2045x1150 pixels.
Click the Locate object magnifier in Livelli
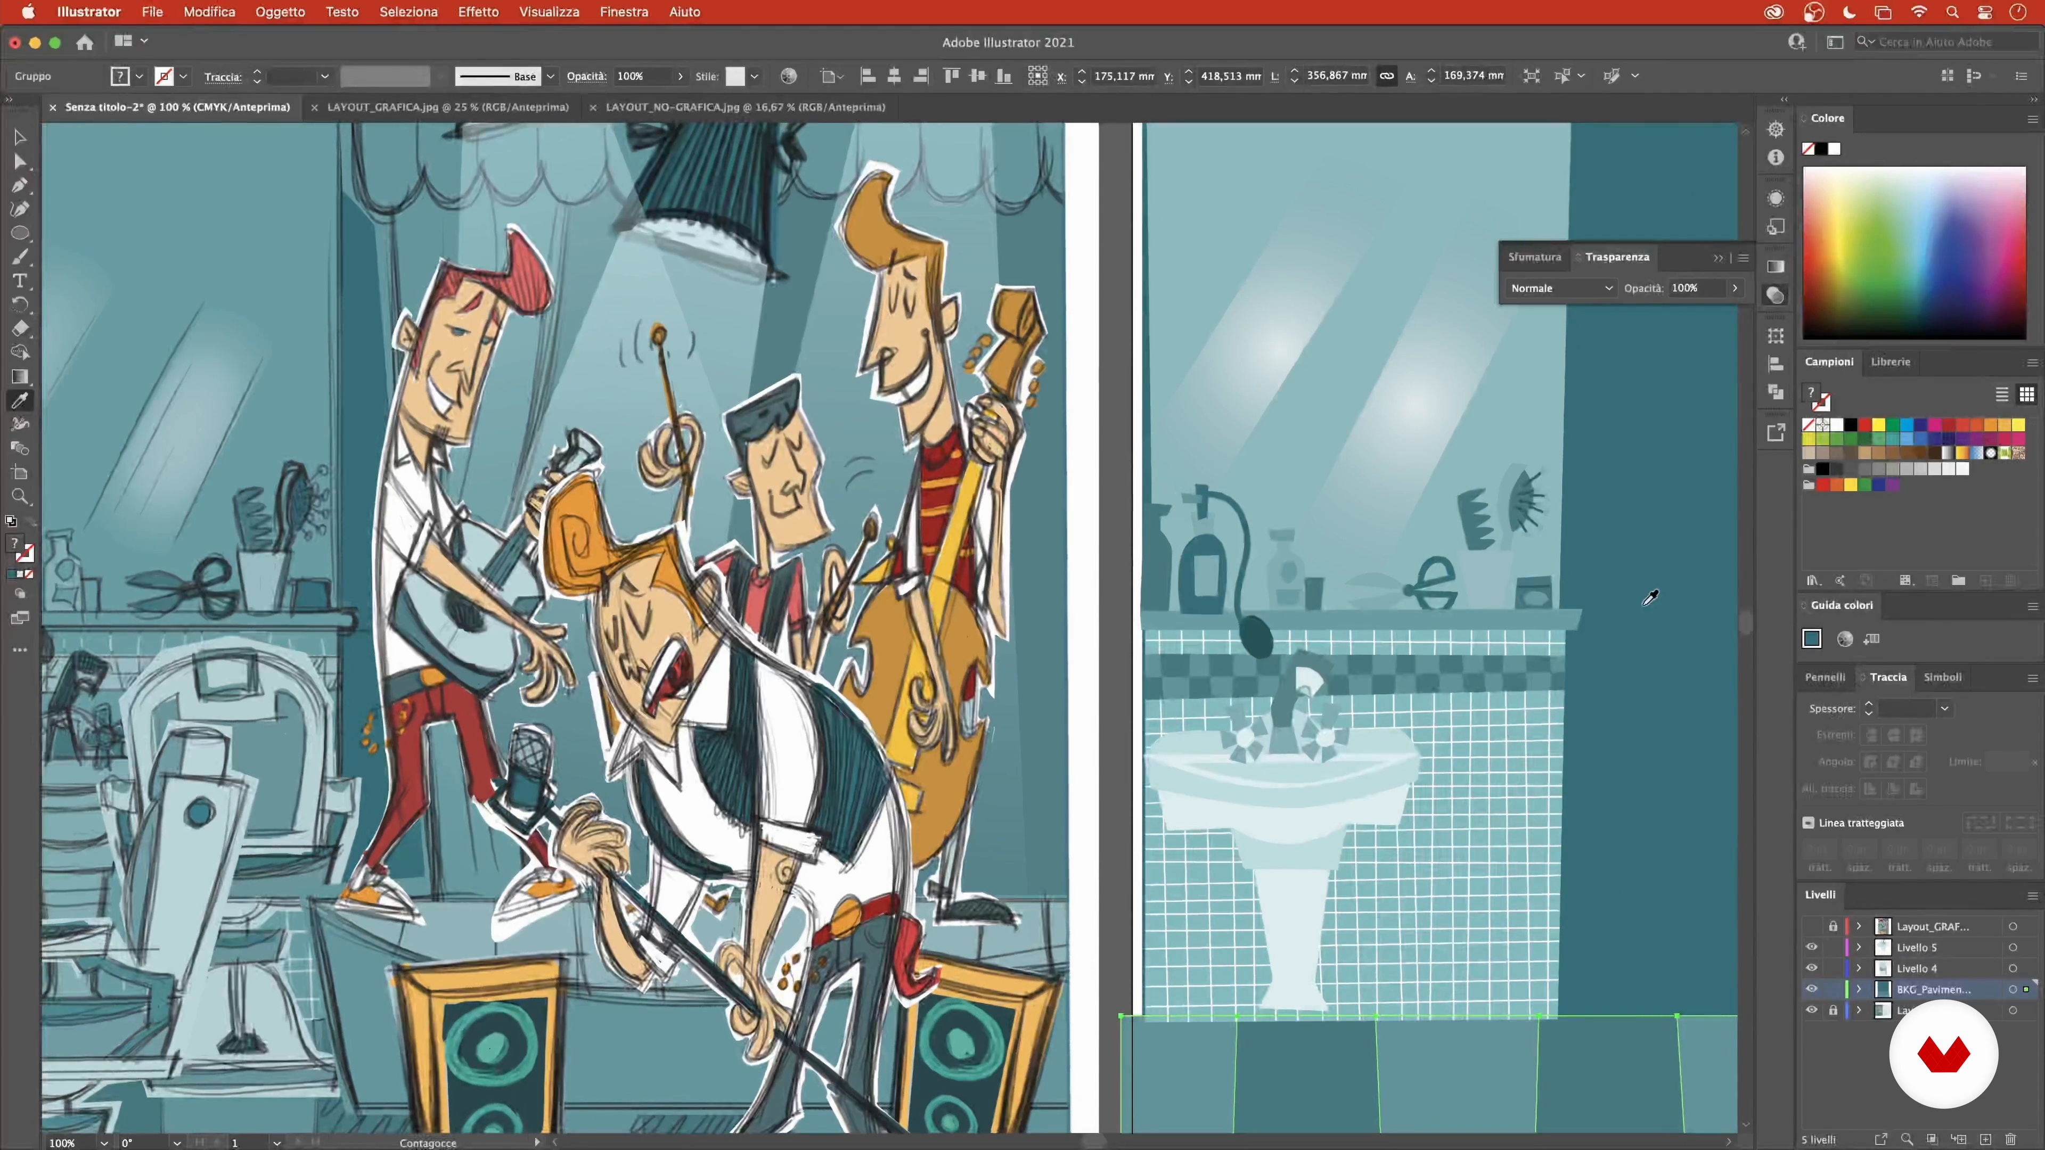tap(1907, 1140)
